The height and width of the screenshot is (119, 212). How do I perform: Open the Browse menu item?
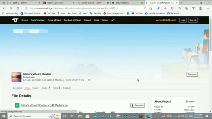(x=25, y=20)
